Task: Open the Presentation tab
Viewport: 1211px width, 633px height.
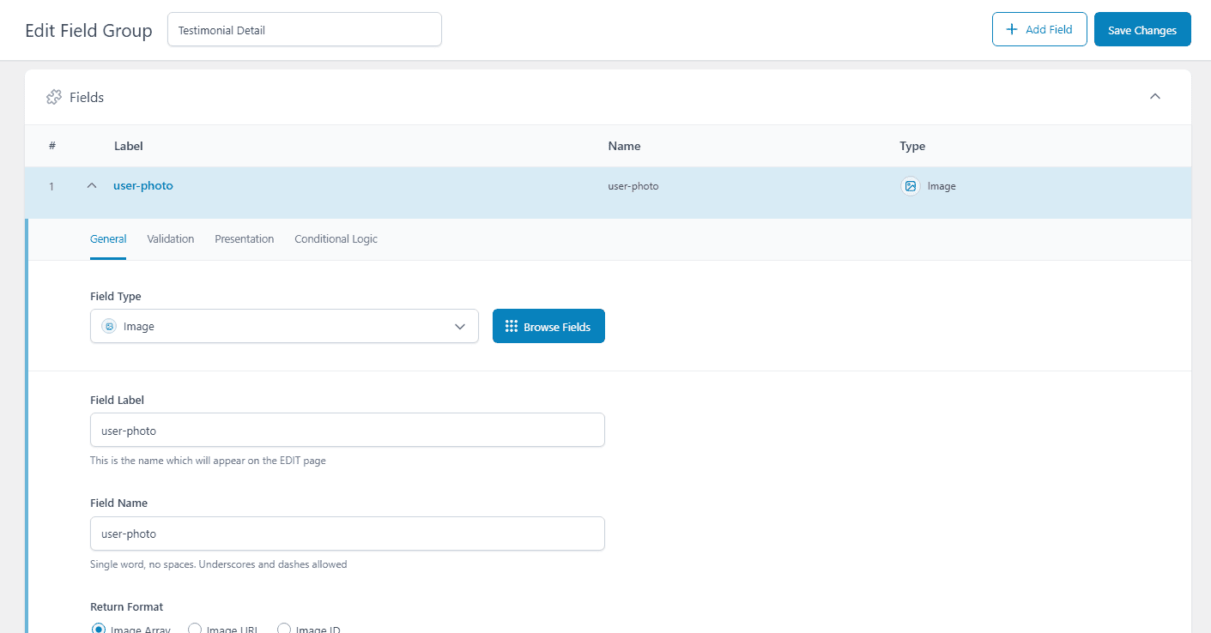Action: pos(244,239)
